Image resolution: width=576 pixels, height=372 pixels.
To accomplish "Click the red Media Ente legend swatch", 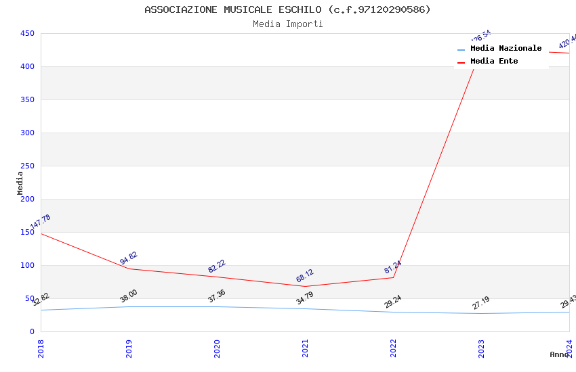I will pos(461,63).
